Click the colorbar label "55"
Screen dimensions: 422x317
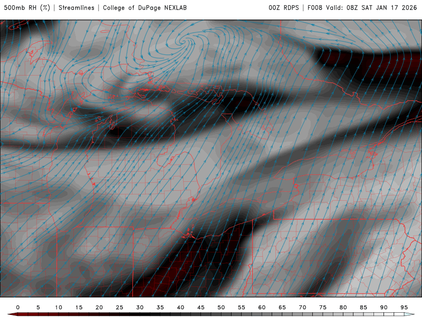(x=242, y=307)
